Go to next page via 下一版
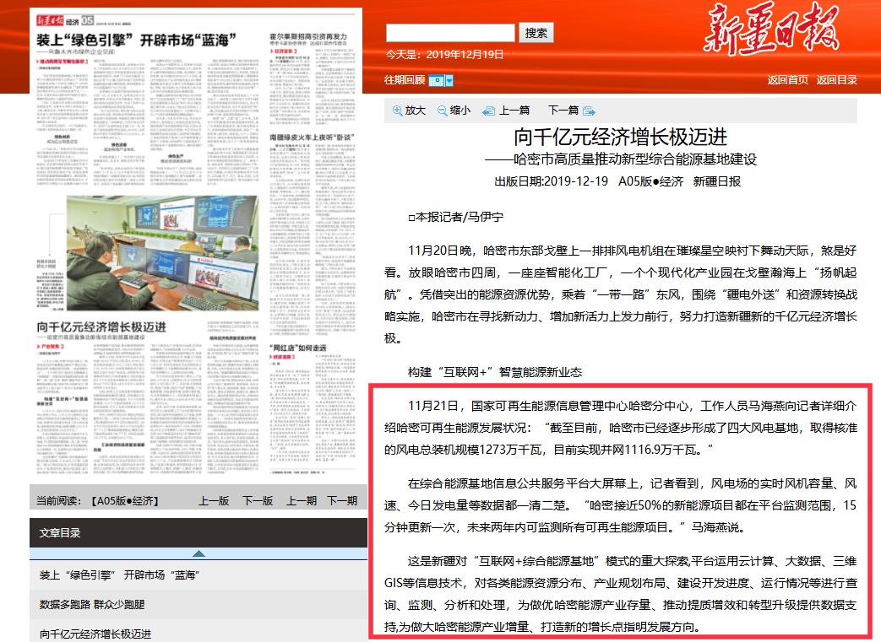 (x=257, y=500)
